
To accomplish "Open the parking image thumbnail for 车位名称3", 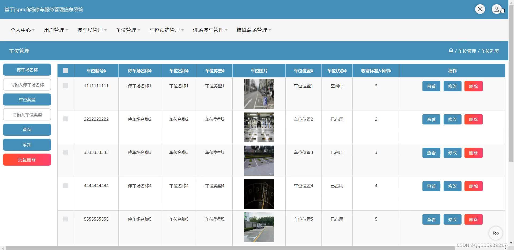I will 259,161.
